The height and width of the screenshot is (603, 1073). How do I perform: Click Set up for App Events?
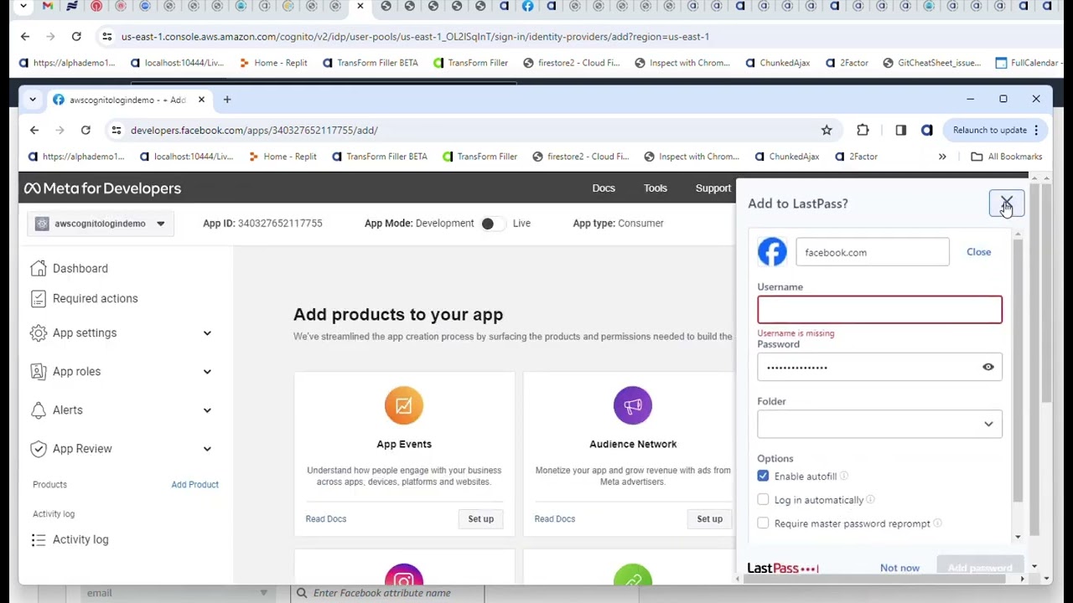[480, 518]
